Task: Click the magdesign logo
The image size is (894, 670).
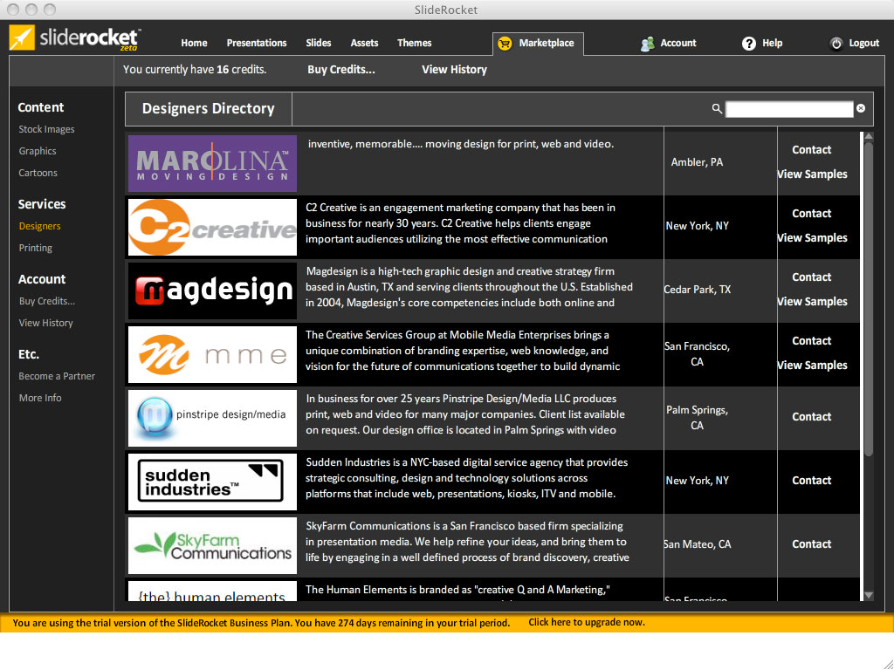Action: [x=213, y=291]
